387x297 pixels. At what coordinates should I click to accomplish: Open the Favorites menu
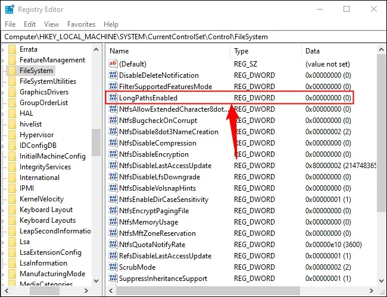click(81, 24)
